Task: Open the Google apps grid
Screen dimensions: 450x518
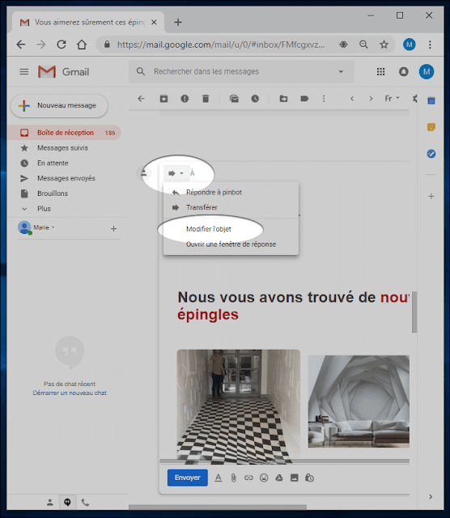Action: point(380,72)
